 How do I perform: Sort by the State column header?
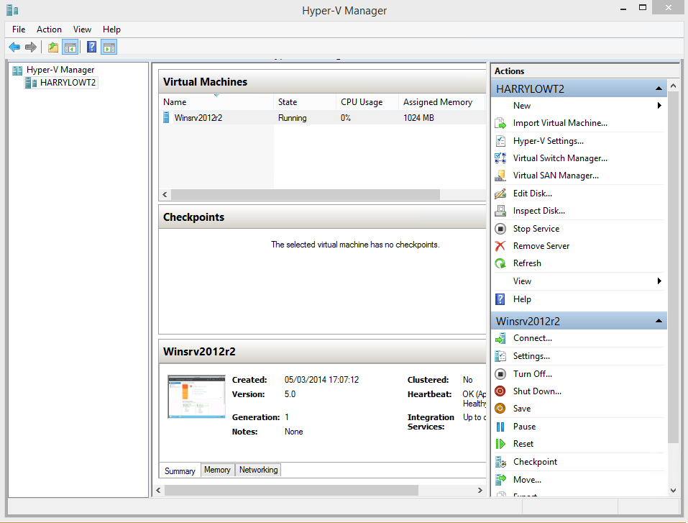305,102
